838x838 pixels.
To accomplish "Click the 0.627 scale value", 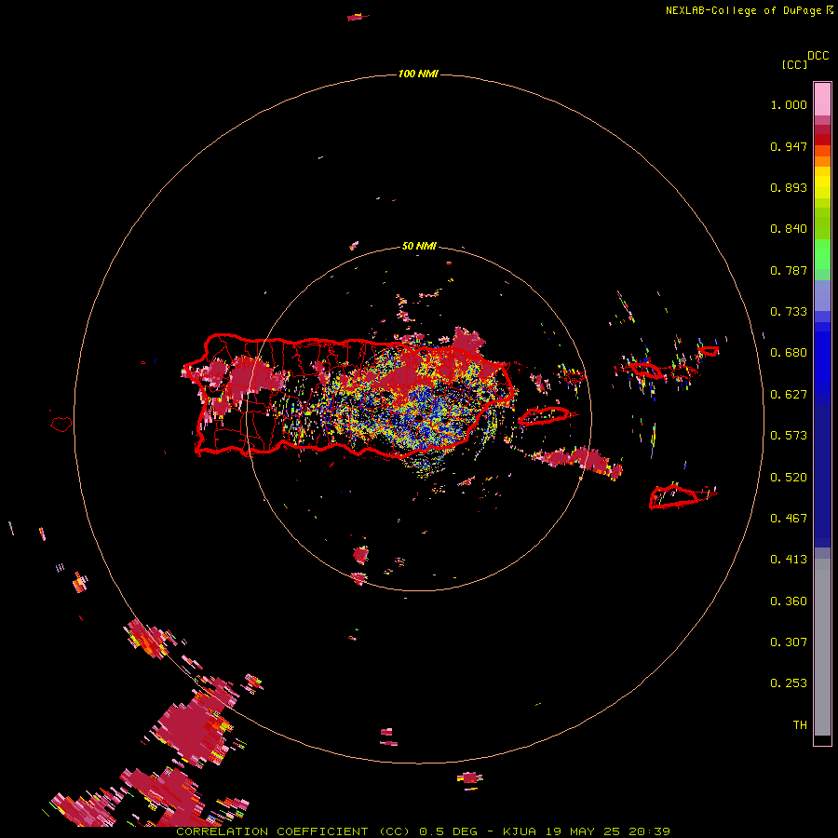I will point(789,395).
